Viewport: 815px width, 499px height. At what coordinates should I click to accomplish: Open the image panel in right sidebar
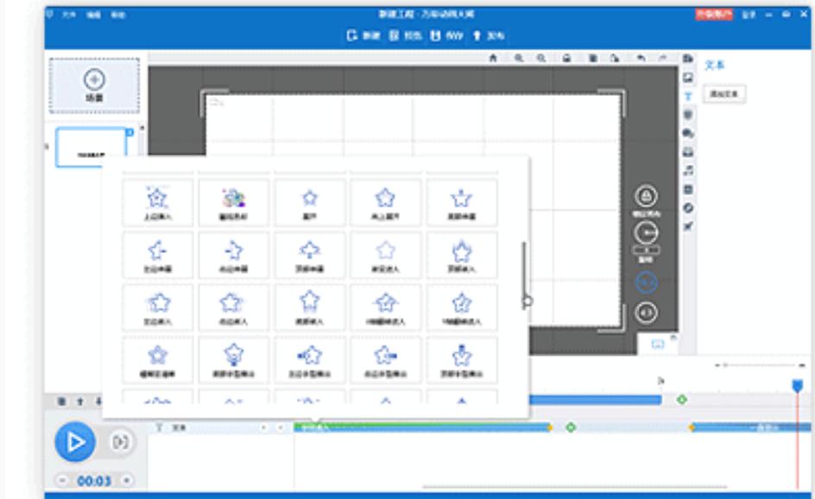click(688, 78)
